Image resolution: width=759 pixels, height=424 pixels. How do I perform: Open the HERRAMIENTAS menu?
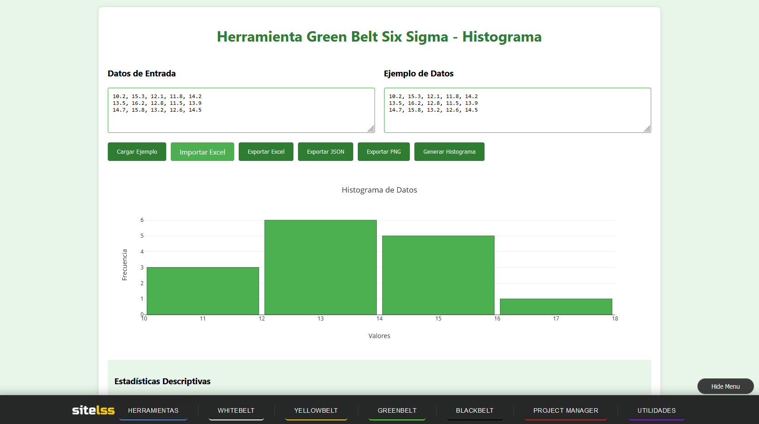coord(153,410)
